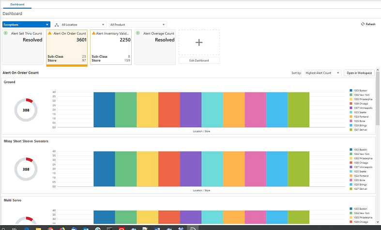This screenshot has height=230, width=381.
Task: Click 1027 Denver label in Missy Sweaters legend
Action: (360, 189)
